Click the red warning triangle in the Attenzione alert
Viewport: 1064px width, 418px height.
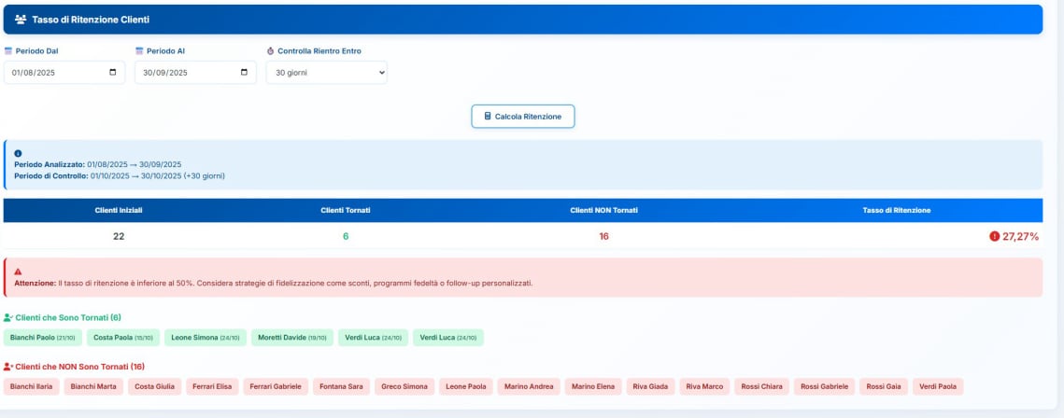click(18, 272)
